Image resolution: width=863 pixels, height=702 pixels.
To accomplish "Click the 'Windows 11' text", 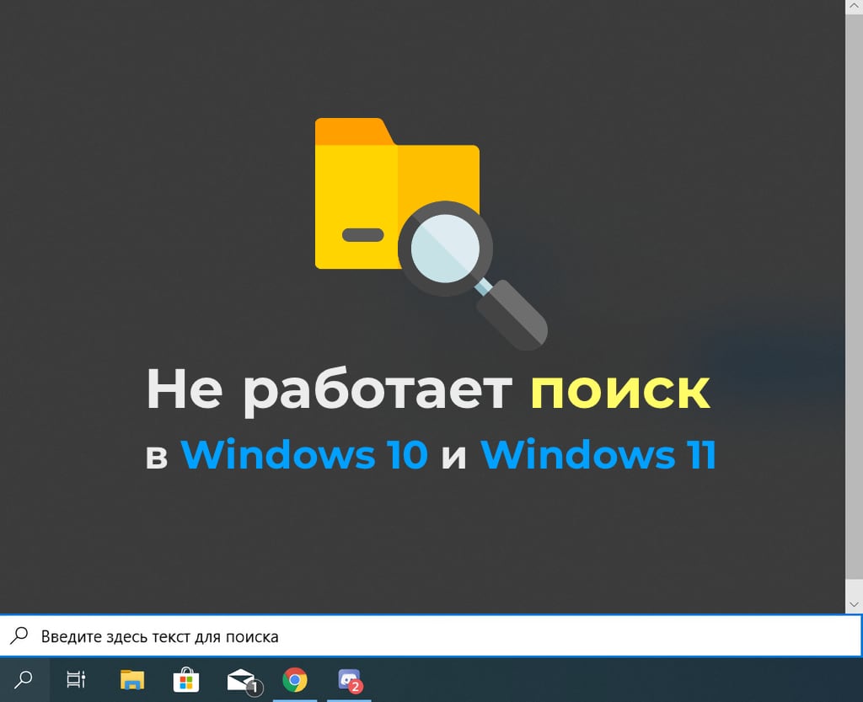I will click(x=598, y=454).
